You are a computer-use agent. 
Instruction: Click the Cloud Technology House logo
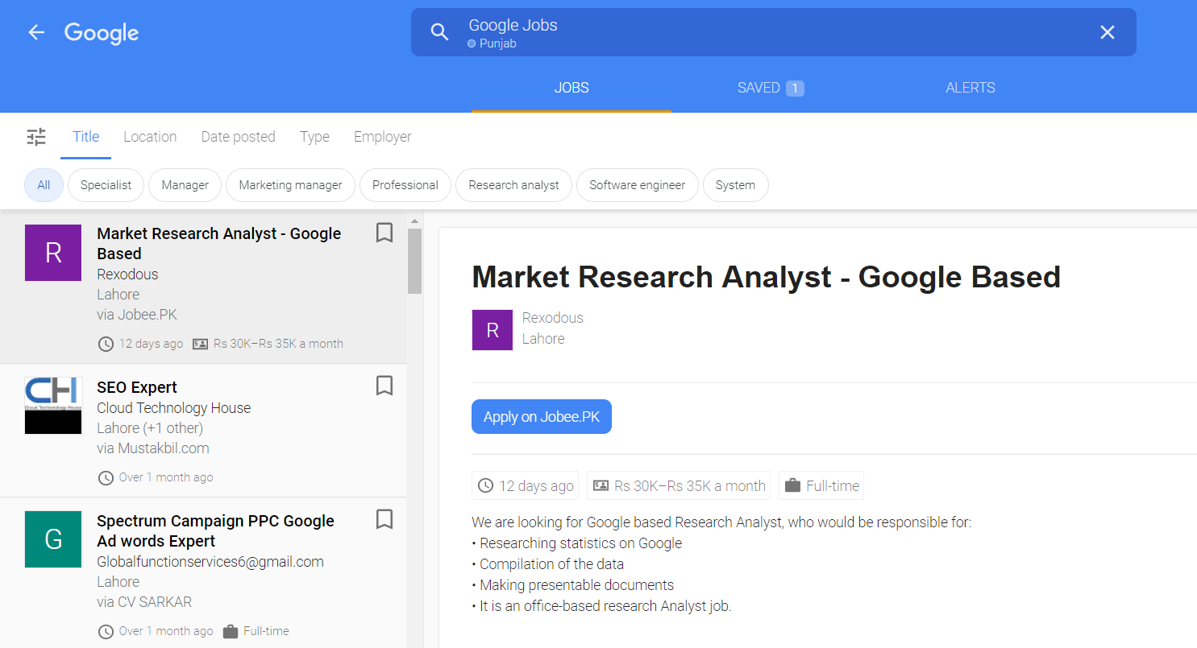pos(53,406)
